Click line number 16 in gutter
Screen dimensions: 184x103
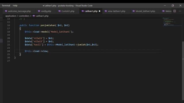click(9, 25)
